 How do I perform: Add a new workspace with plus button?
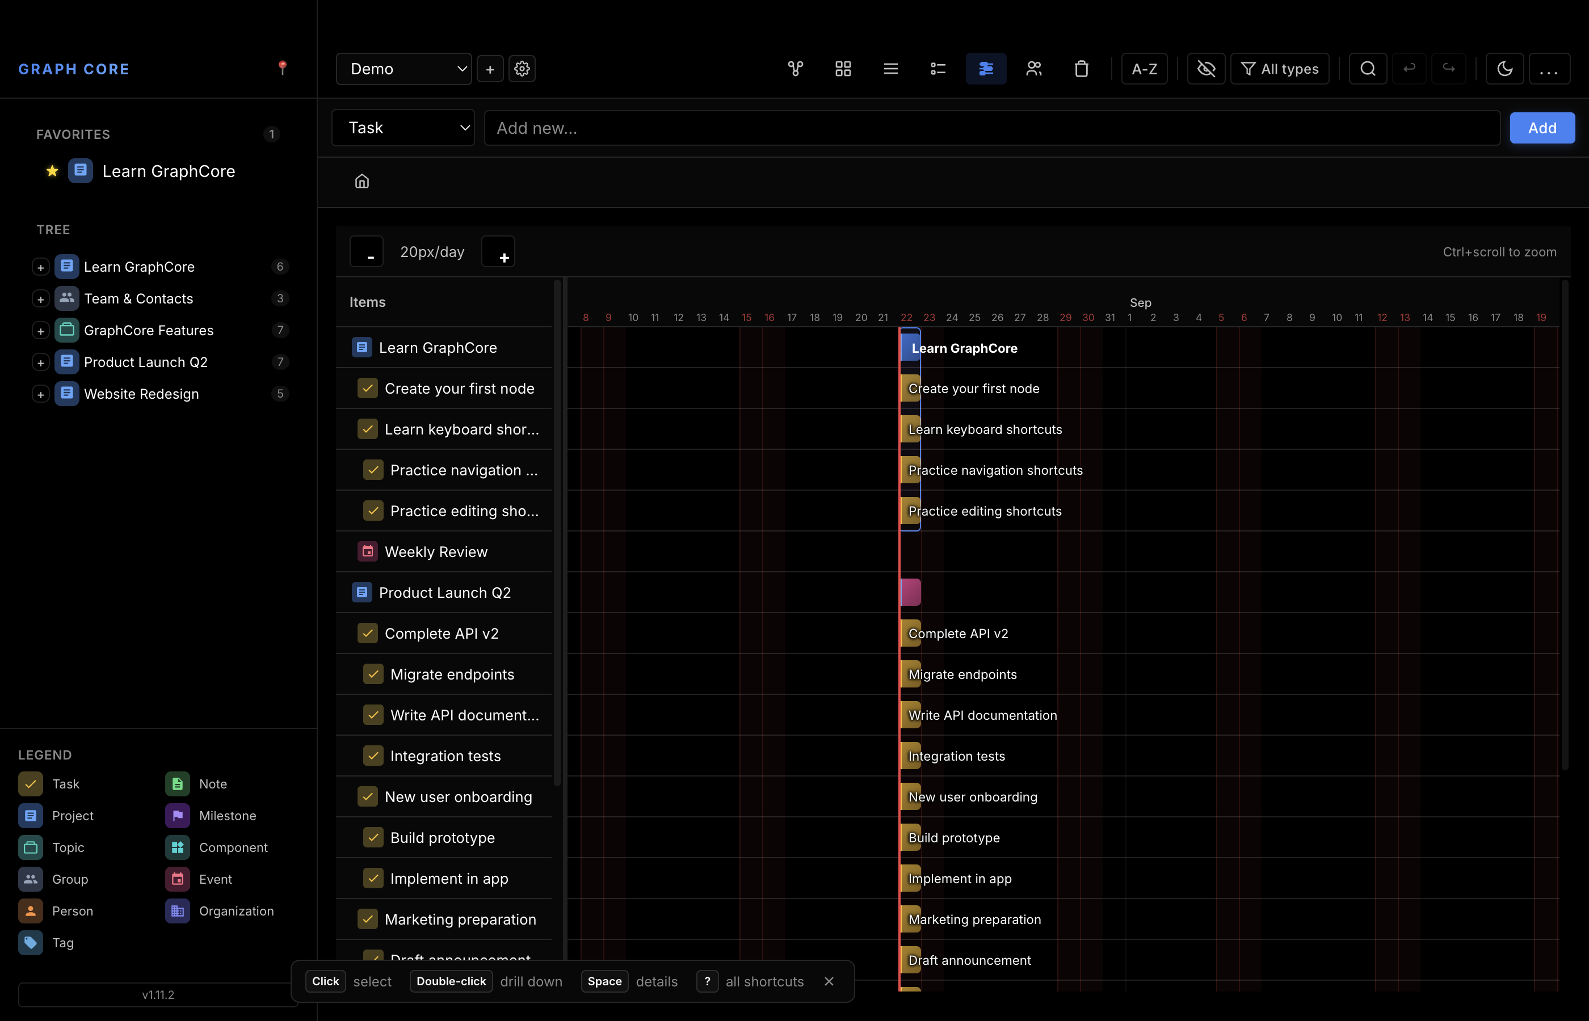(490, 69)
